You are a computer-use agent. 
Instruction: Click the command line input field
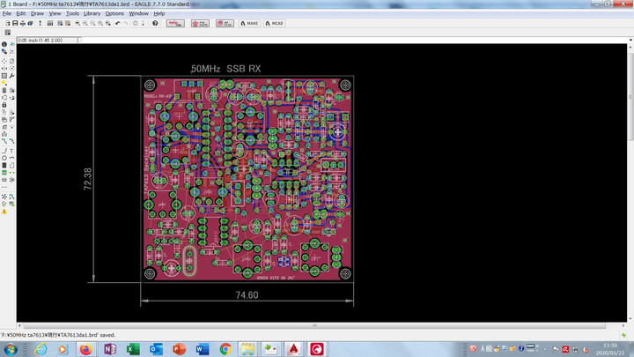[x=352, y=40]
